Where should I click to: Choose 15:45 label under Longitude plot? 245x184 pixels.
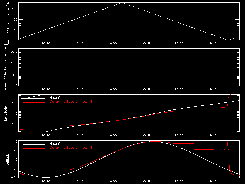click(79, 136)
